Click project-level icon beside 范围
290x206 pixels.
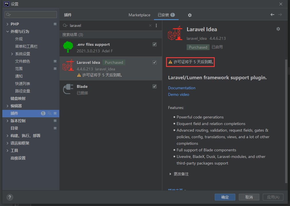pos(55,69)
